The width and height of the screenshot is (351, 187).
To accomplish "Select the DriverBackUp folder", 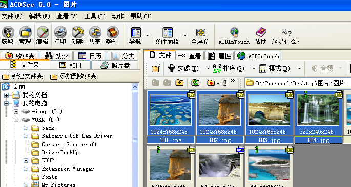I will click(x=55, y=152).
